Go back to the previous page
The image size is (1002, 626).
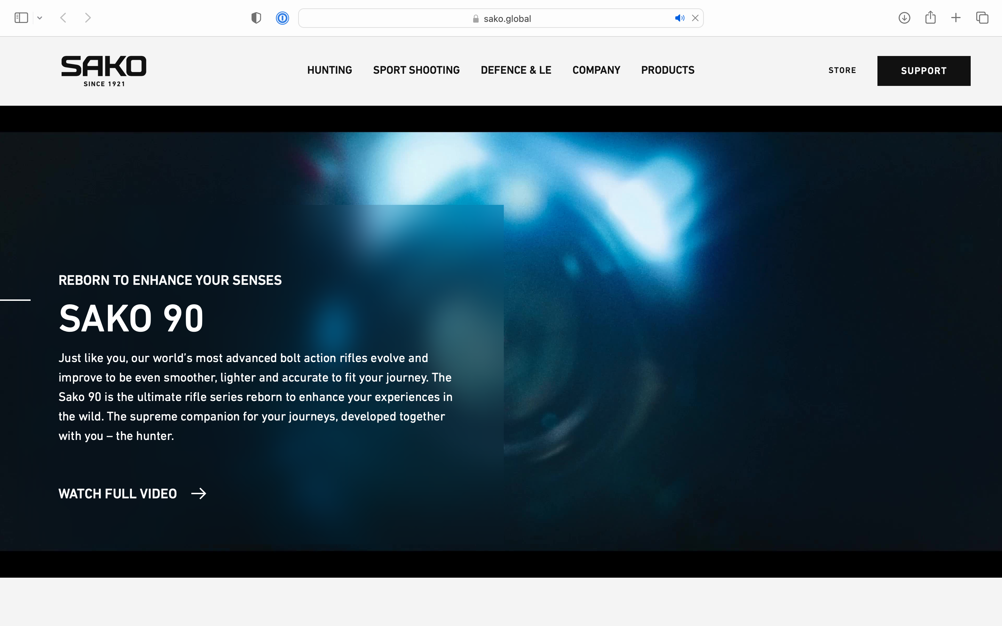(x=63, y=18)
